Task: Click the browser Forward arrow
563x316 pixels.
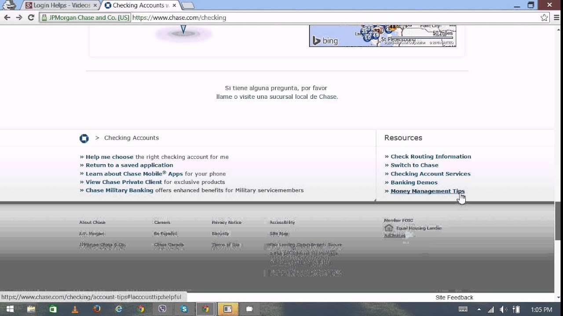Action: pos(19,18)
